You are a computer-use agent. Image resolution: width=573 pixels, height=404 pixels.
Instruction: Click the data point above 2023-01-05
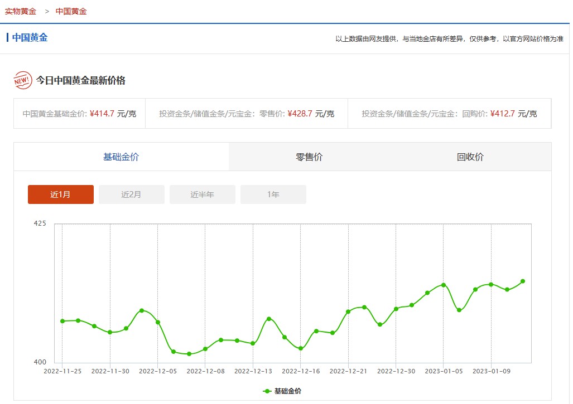click(444, 285)
